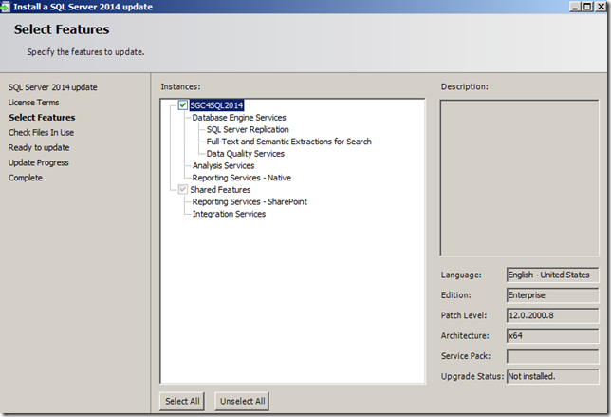Select Analysis Services feature
This screenshot has width=611, height=417.
223,166
